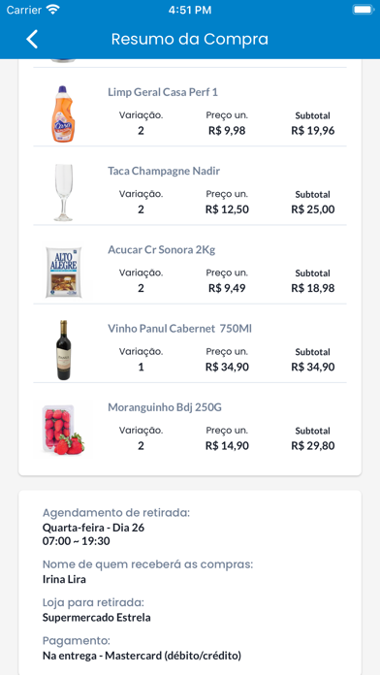Image resolution: width=380 pixels, height=675 pixels.
Task: Select the Limp Geral Casa Perf 1 title
Action: coord(163,92)
